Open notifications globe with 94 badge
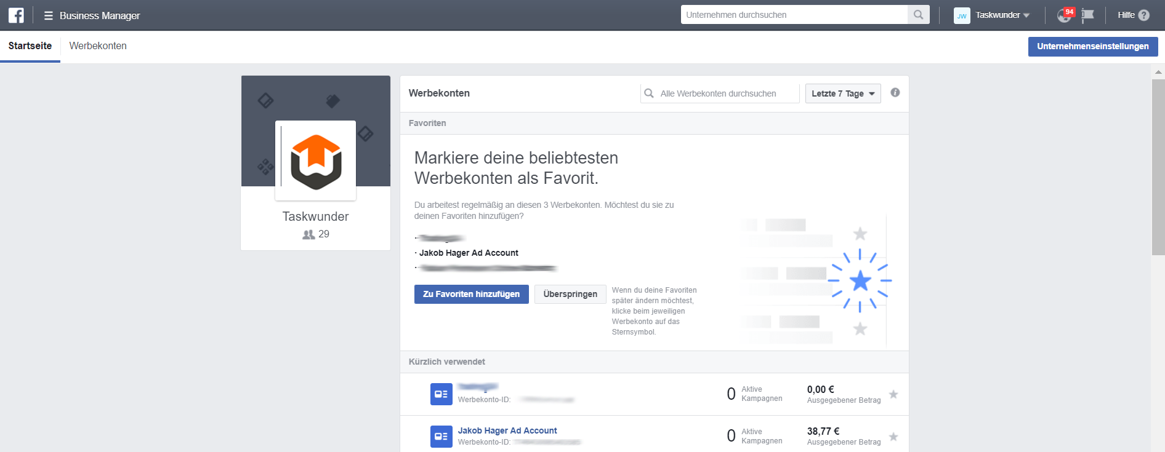Image resolution: width=1165 pixels, height=452 pixels. (x=1065, y=15)
